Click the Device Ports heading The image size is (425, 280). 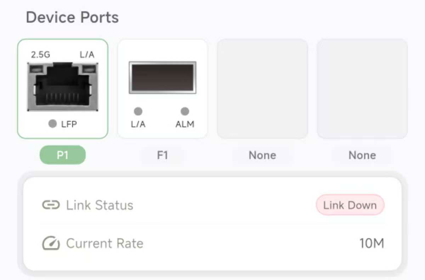click(72, 17)
